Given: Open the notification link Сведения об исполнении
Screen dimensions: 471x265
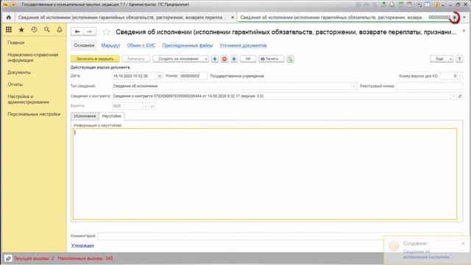Looking at the screenshot, I should 427,254.
